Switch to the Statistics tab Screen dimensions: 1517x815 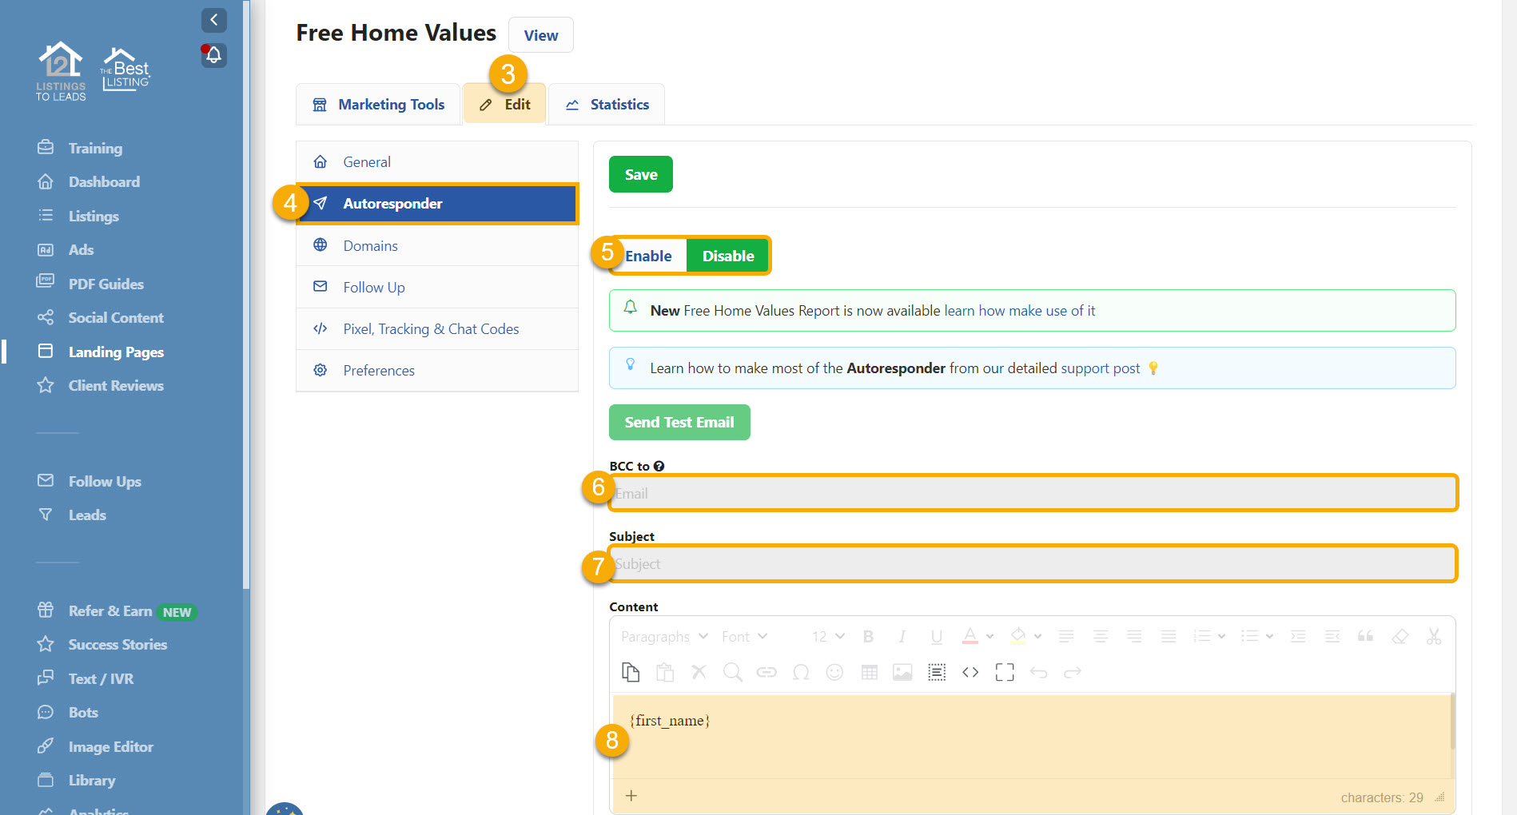click(x=607, y=105)
